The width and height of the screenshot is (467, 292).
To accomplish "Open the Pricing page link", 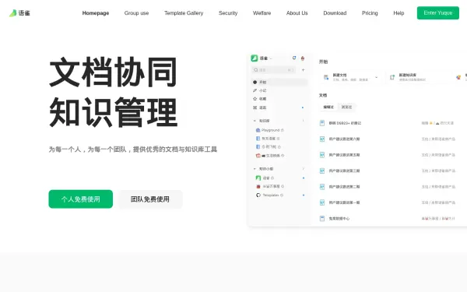I will (370, 13).
